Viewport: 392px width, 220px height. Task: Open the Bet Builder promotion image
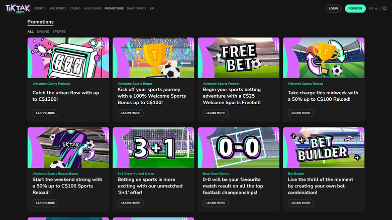tap(324, 147)
